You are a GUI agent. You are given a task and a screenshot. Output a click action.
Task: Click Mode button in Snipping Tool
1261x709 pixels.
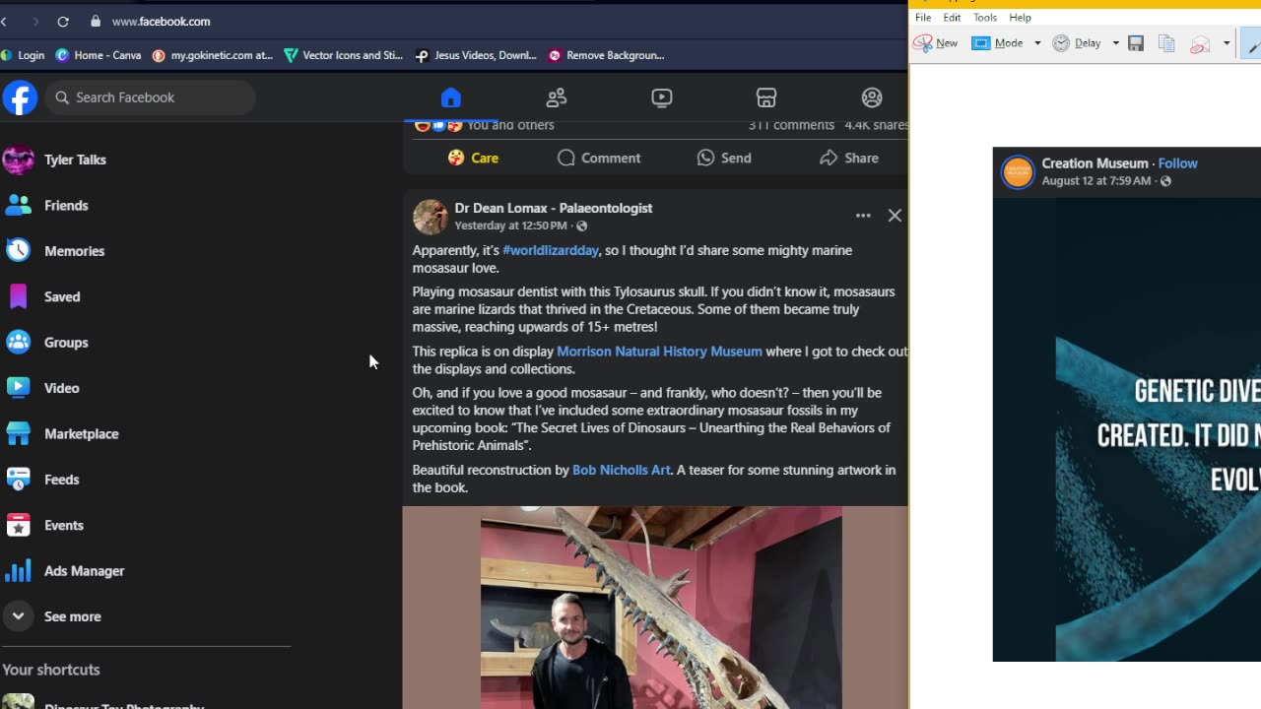pyautogui.click(x=999, y=43)
